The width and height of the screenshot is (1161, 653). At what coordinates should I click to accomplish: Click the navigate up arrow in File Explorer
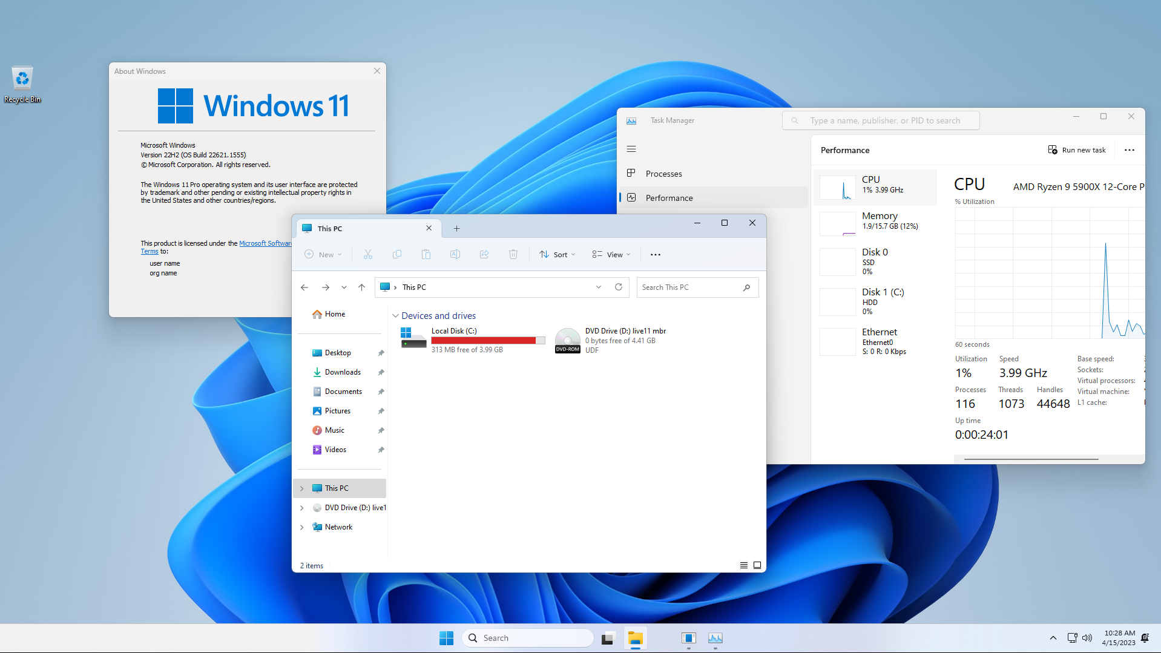361,287
